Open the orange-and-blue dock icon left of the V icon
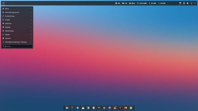198x111 pixels. tap(115, 108)
